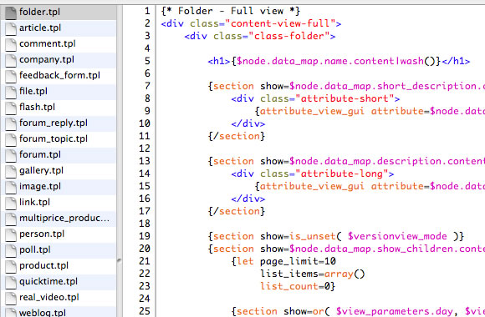Click the quicktime.tpl file icon
The width and height of the screenshot is (485, 317).
tap(11, 282)
